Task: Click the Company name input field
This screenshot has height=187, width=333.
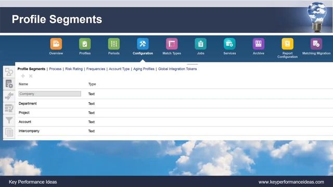Action: [x=50, y=94]
